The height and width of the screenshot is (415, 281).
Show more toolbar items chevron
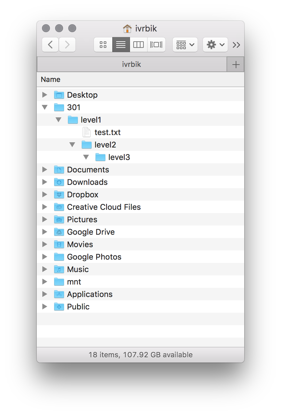coord(236,45)
